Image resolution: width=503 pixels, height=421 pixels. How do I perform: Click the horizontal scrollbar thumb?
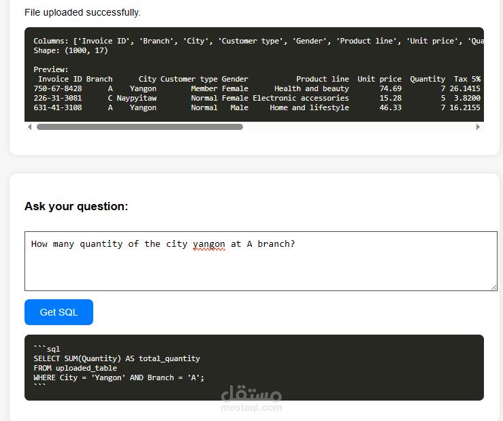[140, 127]
